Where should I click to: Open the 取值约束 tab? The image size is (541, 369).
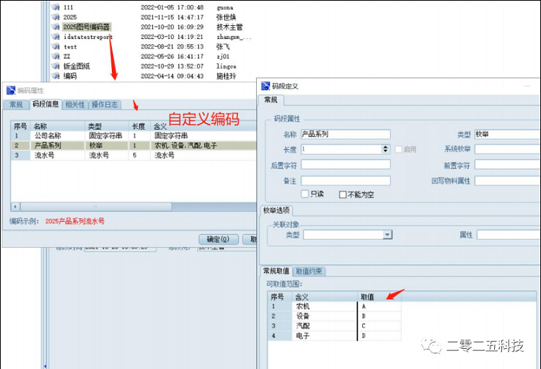coord(309,272)
